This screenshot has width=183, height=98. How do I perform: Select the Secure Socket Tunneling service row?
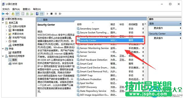(x=110, y=33)
